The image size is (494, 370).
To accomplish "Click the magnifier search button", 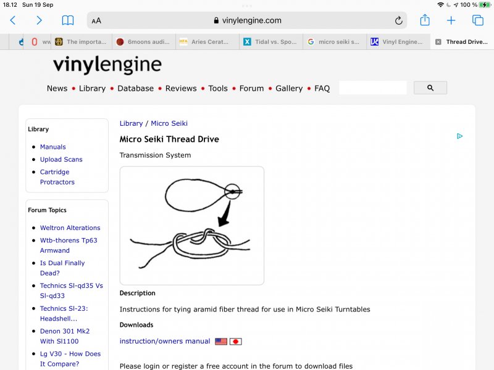I will click(430, 88).
